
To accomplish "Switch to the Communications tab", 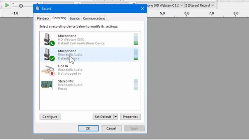I will click(94, 18).
